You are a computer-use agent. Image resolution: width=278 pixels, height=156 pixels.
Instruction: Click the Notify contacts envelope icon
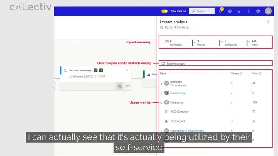point(163,63)
